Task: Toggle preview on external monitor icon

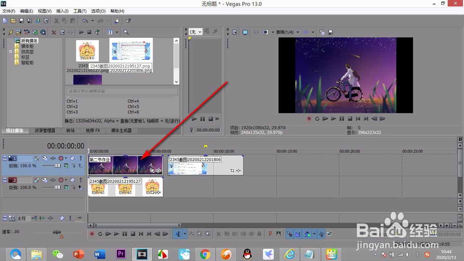Action: coord(245,32)
